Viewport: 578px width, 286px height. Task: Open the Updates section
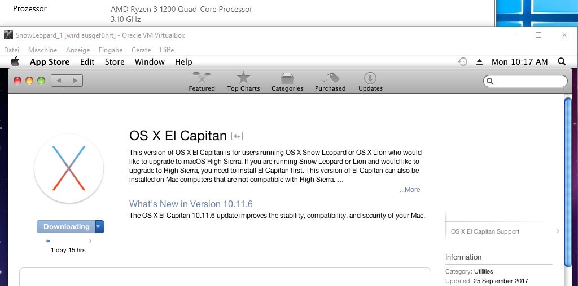point(370,82)
